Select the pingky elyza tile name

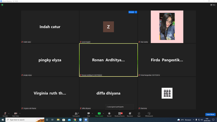(x=50, y=60)
